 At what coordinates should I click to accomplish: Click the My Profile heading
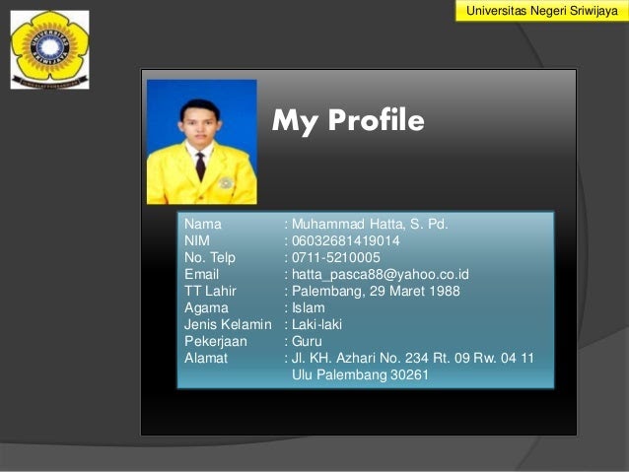tap(348, 120)
